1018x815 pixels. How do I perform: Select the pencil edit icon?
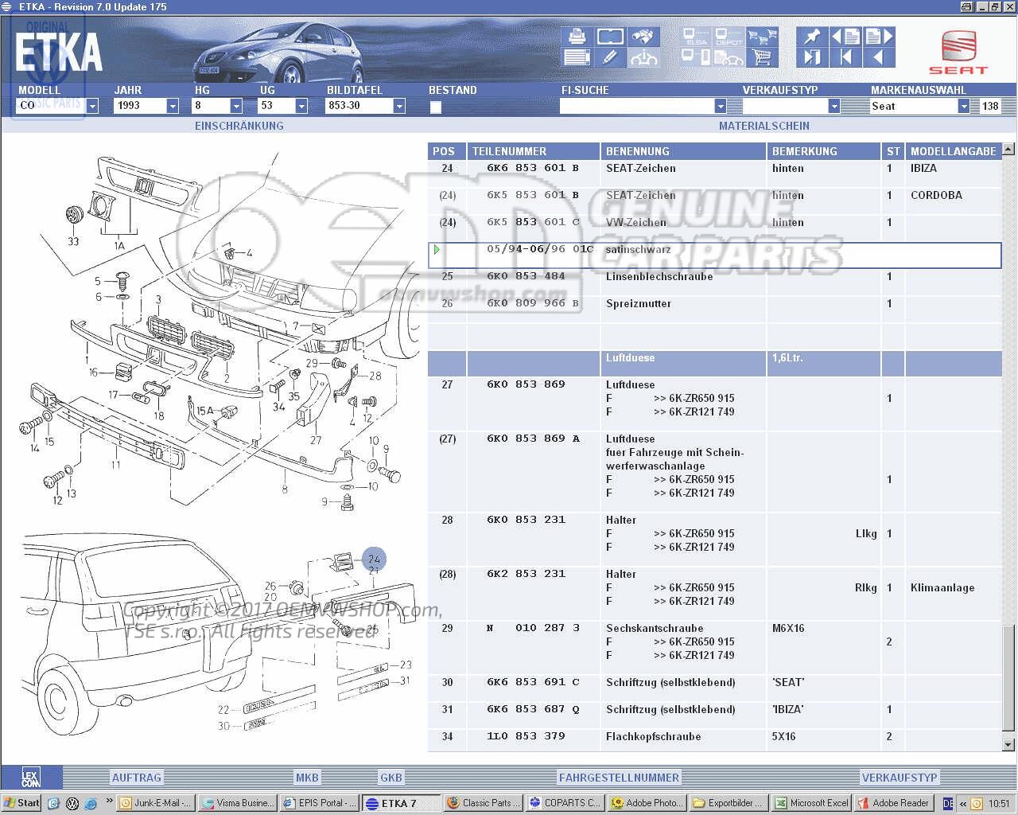pyautogui.click(x=609, y=57)
